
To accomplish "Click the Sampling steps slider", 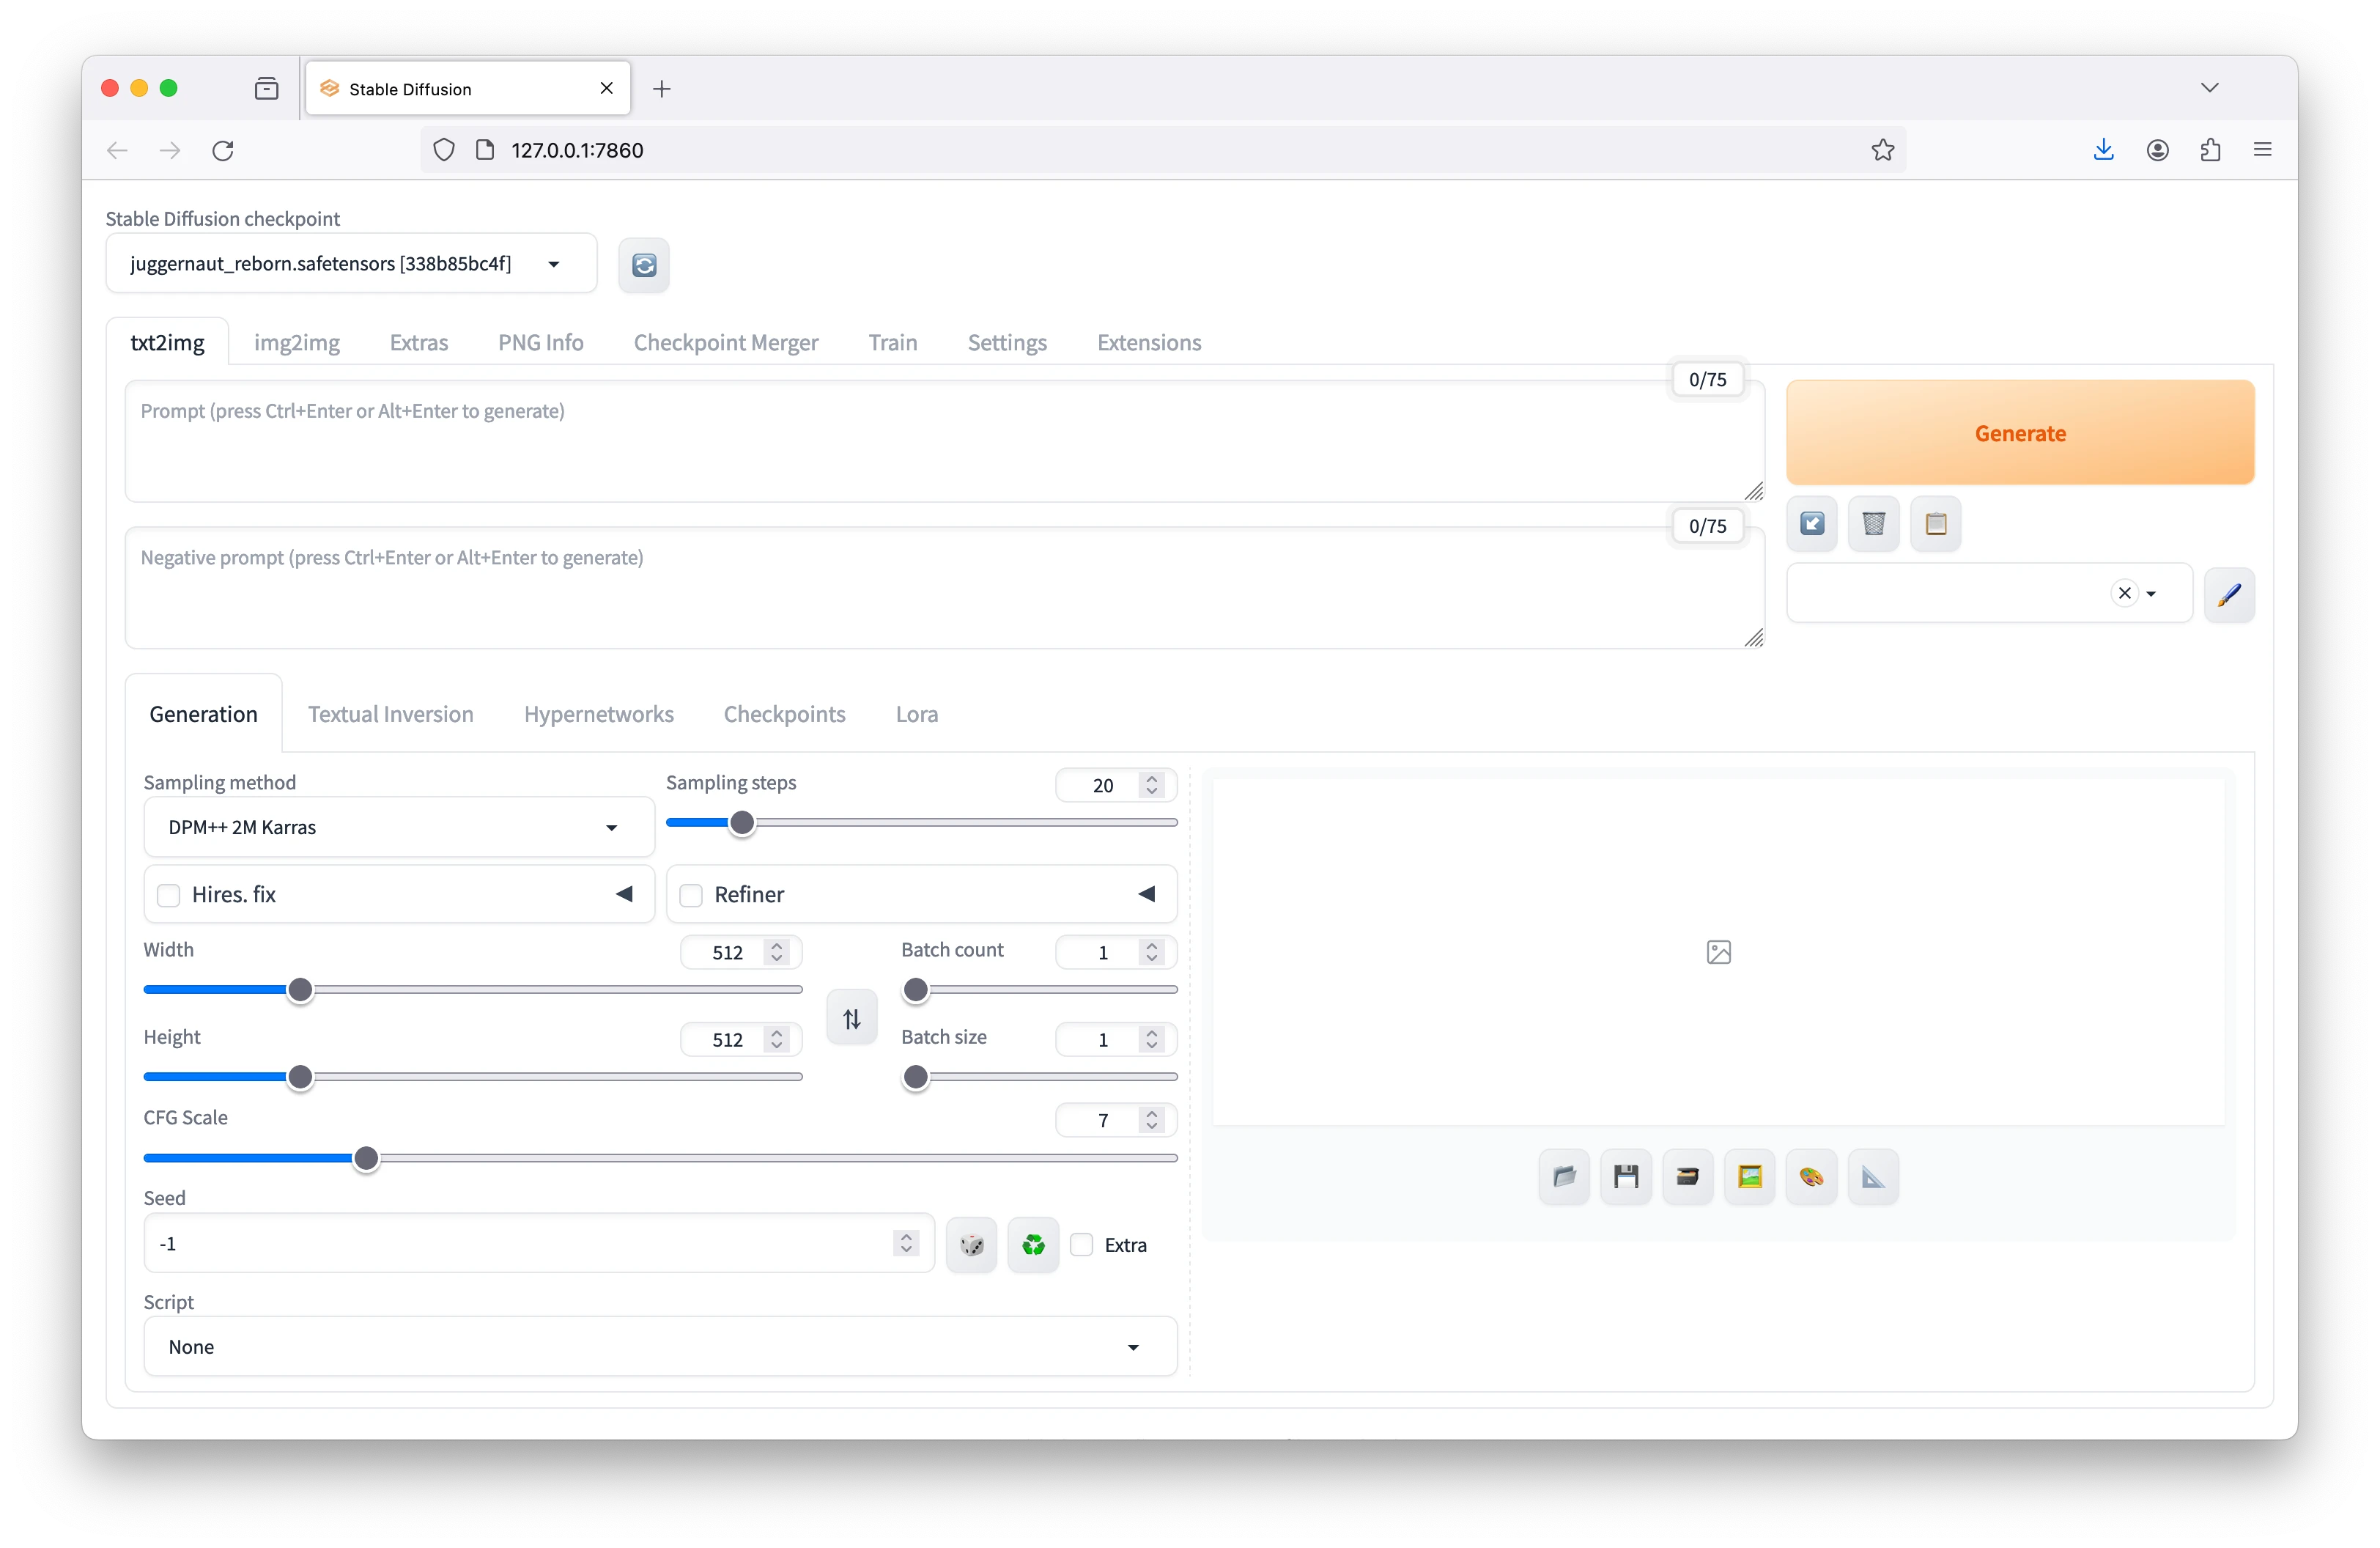I will coord(921,823).
